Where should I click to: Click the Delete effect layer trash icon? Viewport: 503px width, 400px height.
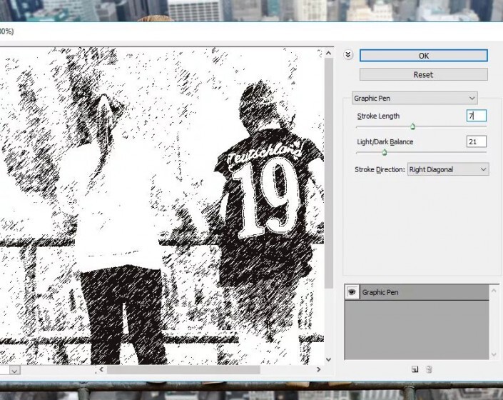(429, 369)
